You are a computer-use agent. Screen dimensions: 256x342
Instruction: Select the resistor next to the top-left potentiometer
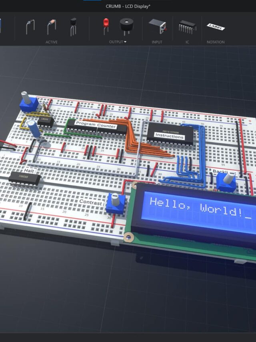click(x=45, y=106)
